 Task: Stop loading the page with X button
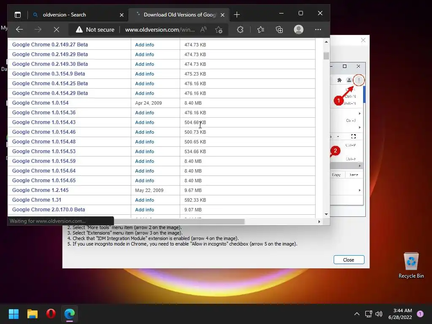coord(57,30)
